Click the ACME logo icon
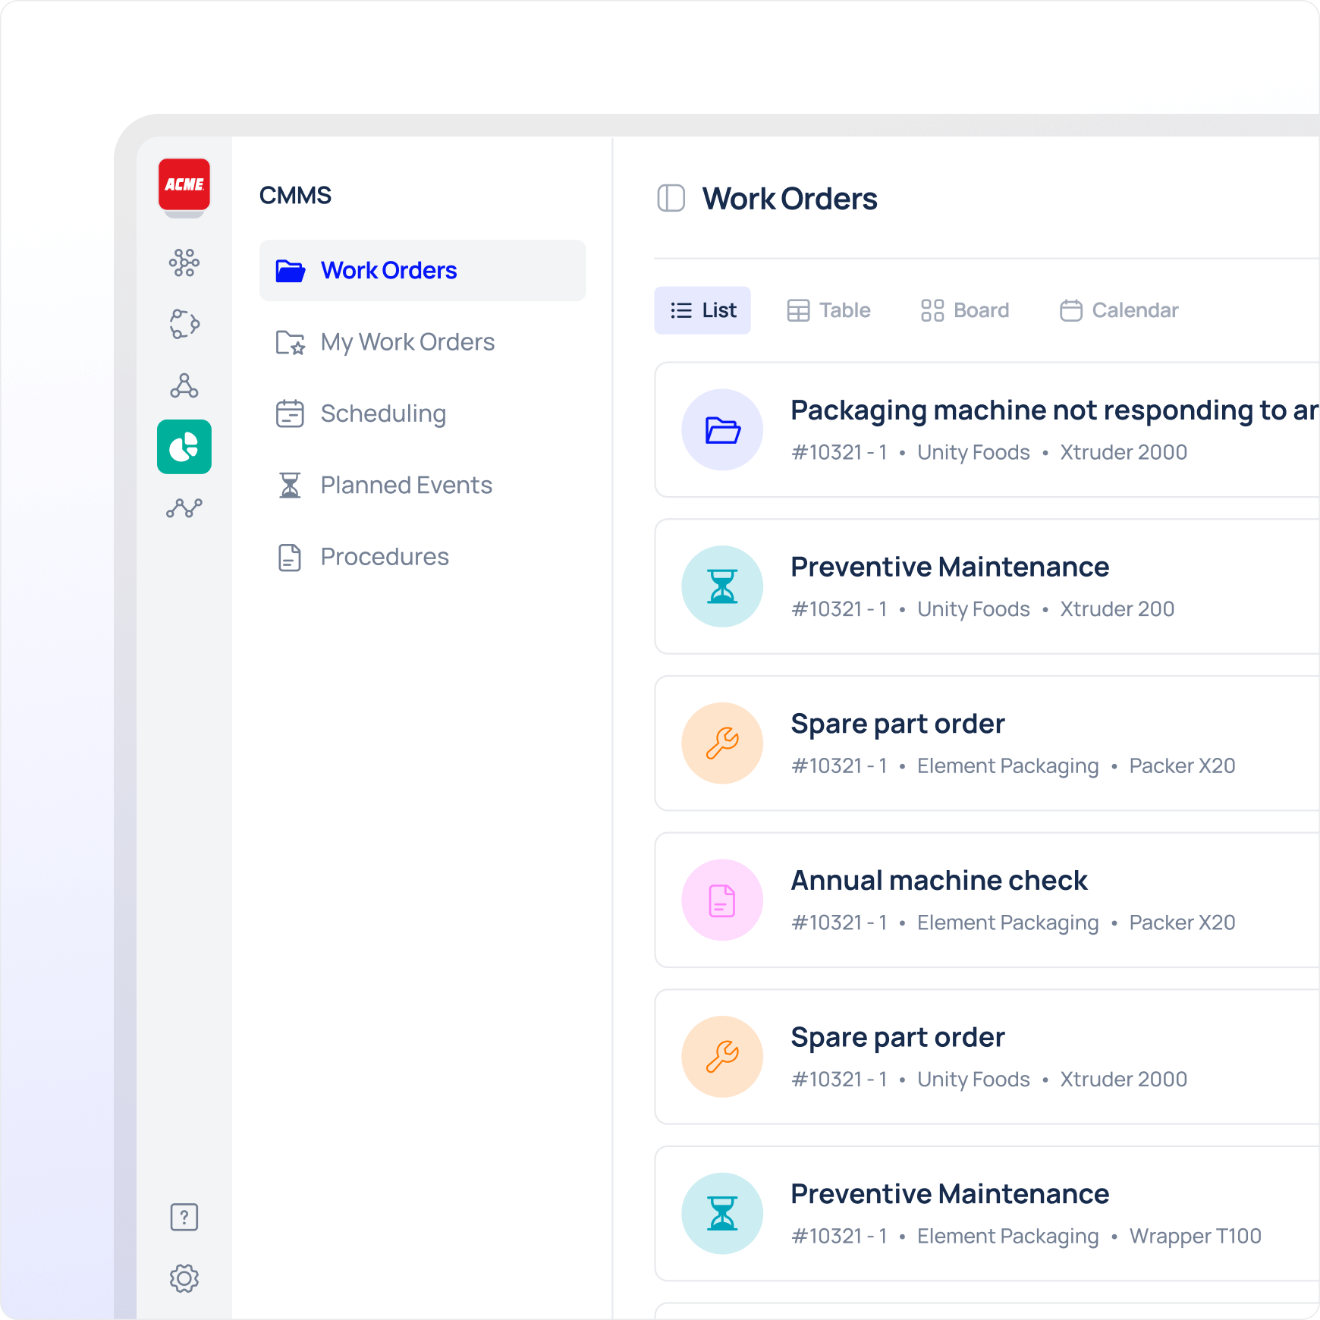Image resolution: width=1320 pixels, height=1320 pixels. pyautogui.click(x=184, y=184)
